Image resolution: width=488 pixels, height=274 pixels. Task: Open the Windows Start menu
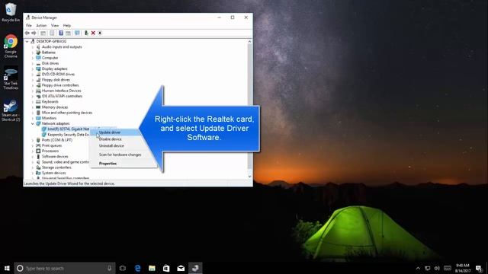(x=7, y=268)
